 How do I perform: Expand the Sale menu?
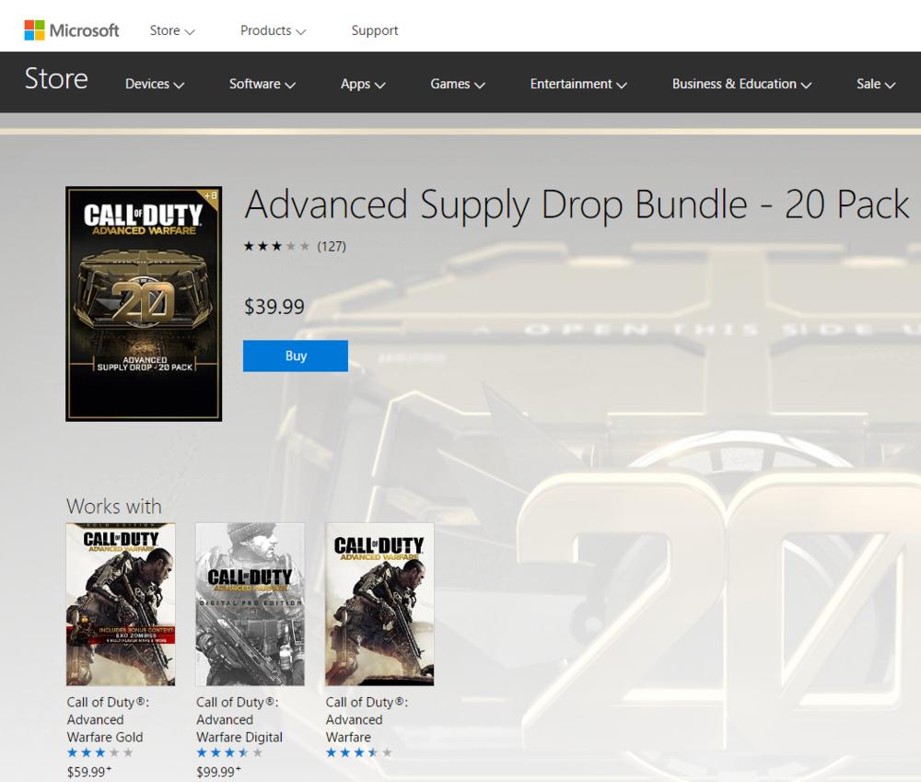click(876, 84)
